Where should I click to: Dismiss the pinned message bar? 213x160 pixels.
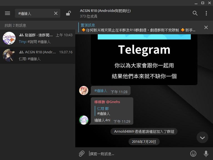click(206, 27)
